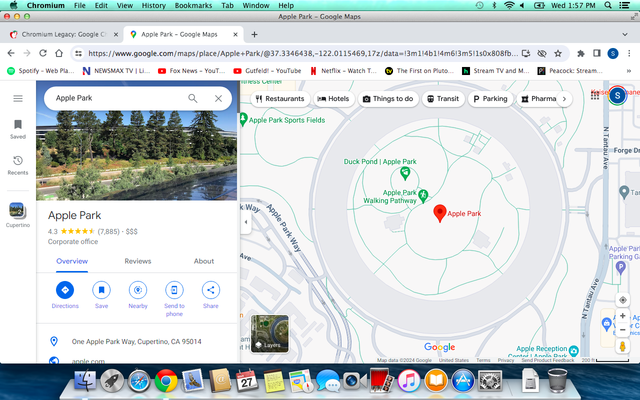Show your location on the map
This screenshot has width=640, height=400.
pyautogui.click(x=622, y=300)
